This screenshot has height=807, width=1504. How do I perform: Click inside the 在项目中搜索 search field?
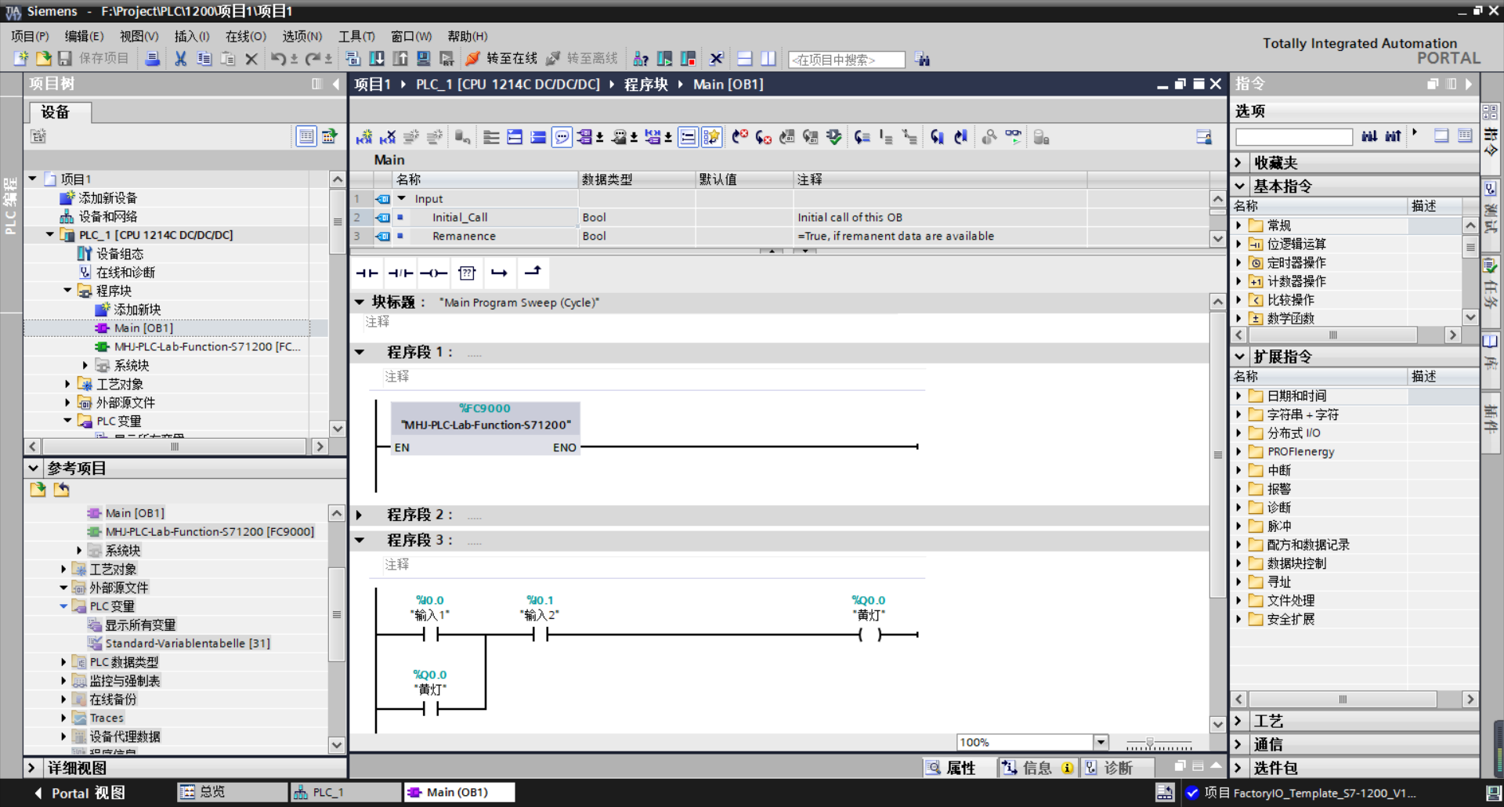click(846, 59)
